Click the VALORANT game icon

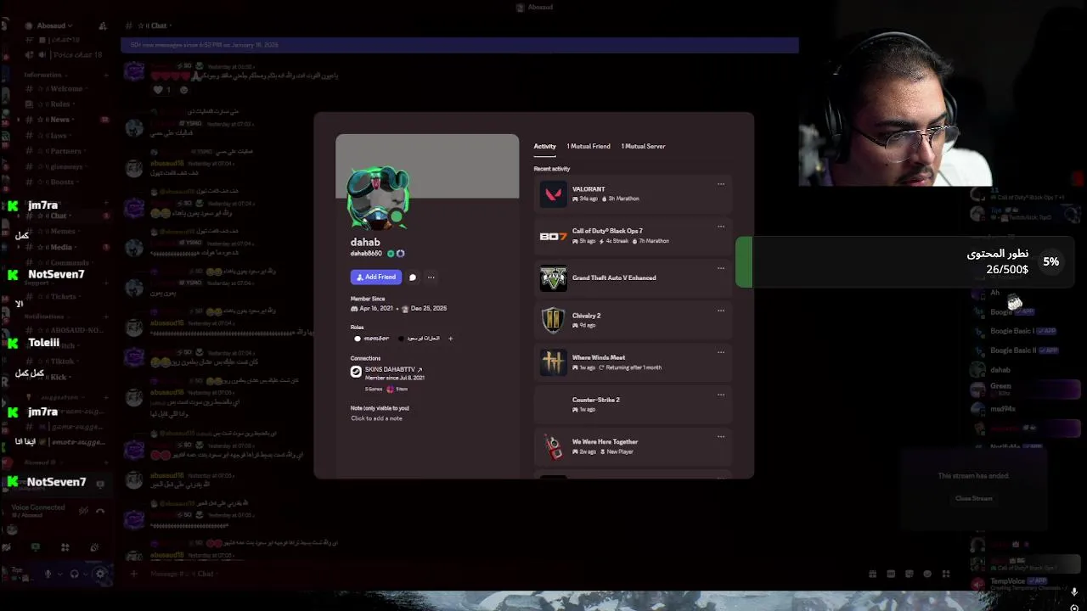pos(553,194)
